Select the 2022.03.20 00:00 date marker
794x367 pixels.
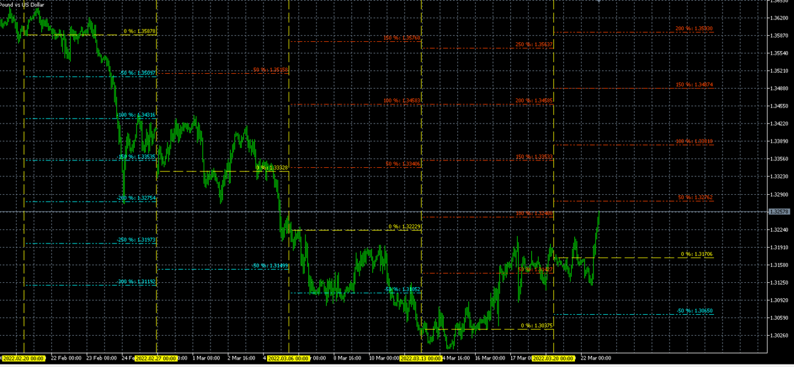553,358
